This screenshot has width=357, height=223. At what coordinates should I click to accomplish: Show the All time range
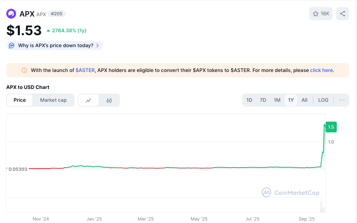[305, 100]
